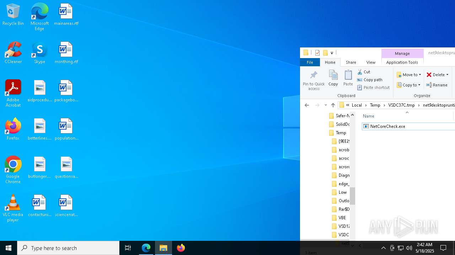The image size is (455, 255).
Task: Expand the arrow after Local in the address bar
Action: click(366, 105)
